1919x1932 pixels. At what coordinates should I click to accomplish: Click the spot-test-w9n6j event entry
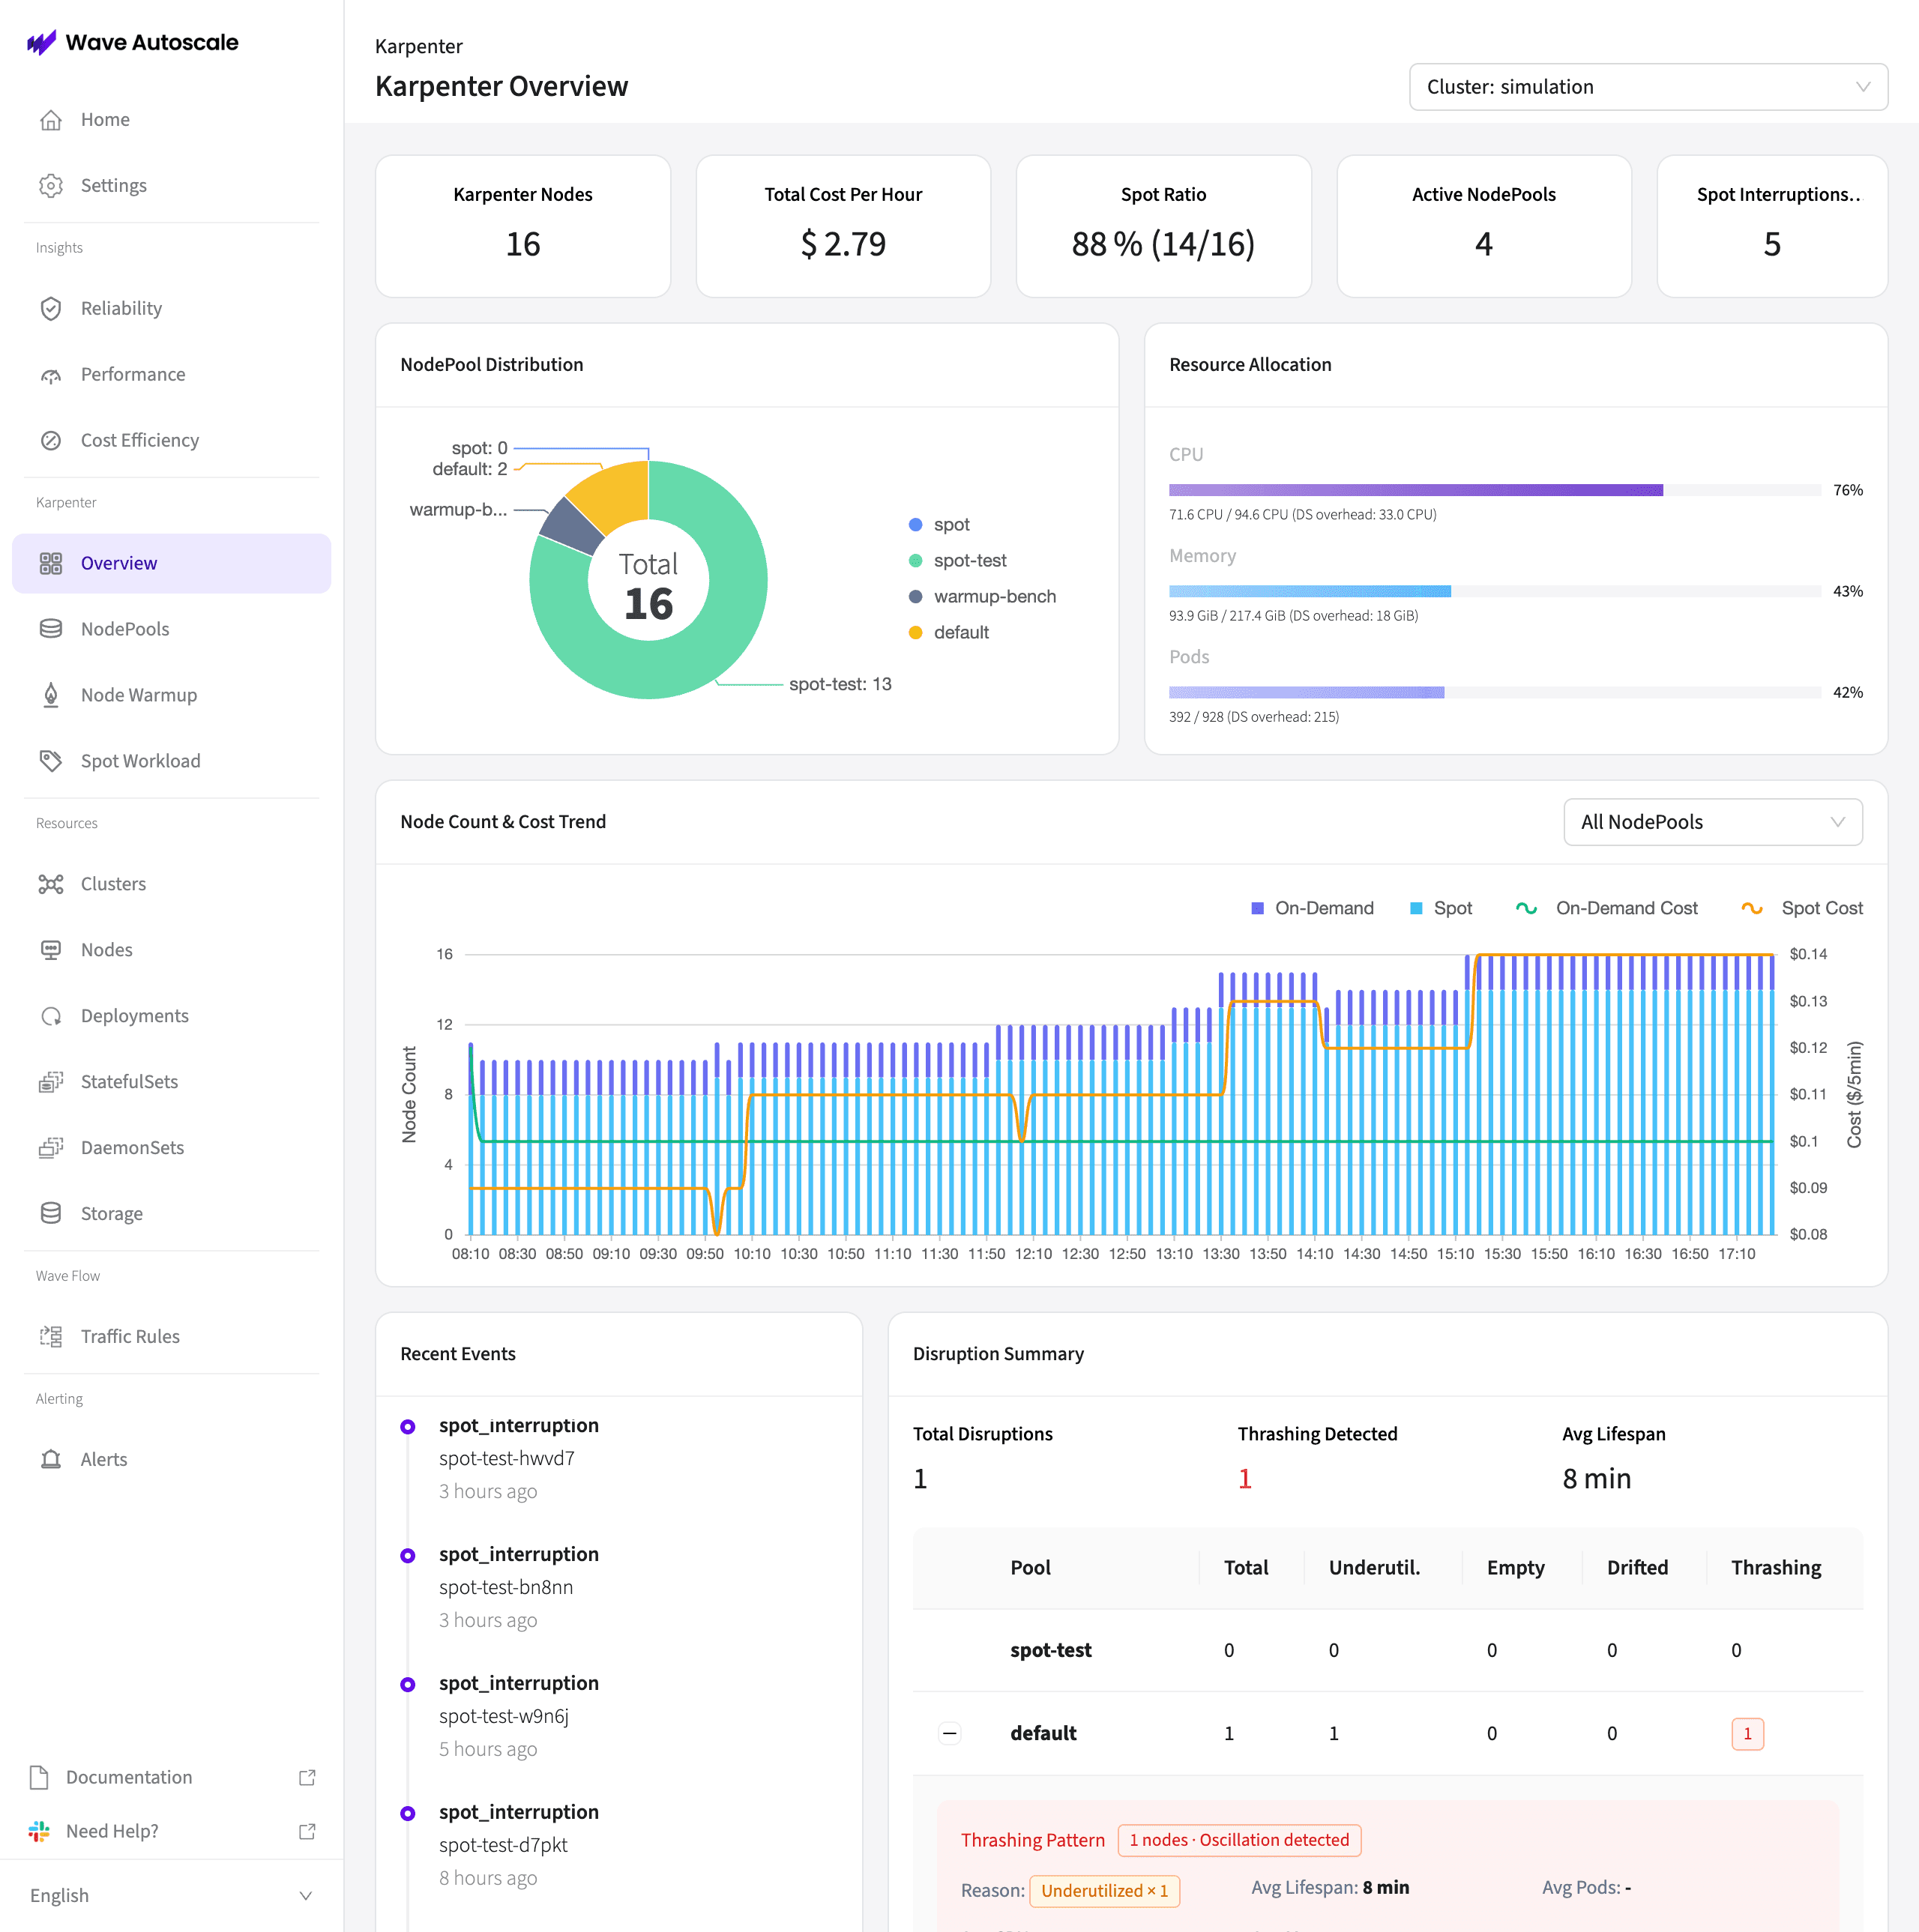click(505, 1718)
